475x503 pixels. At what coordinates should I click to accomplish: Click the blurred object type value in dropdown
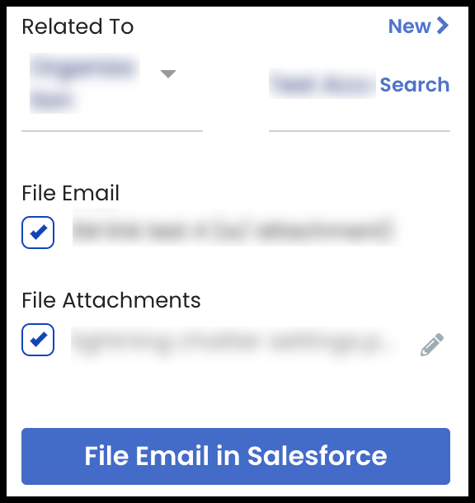(x=85, y=83)
